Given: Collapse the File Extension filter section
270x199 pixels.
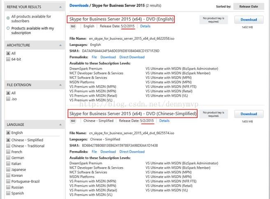Looking at the screenshot, I should (x=60, y=85).
